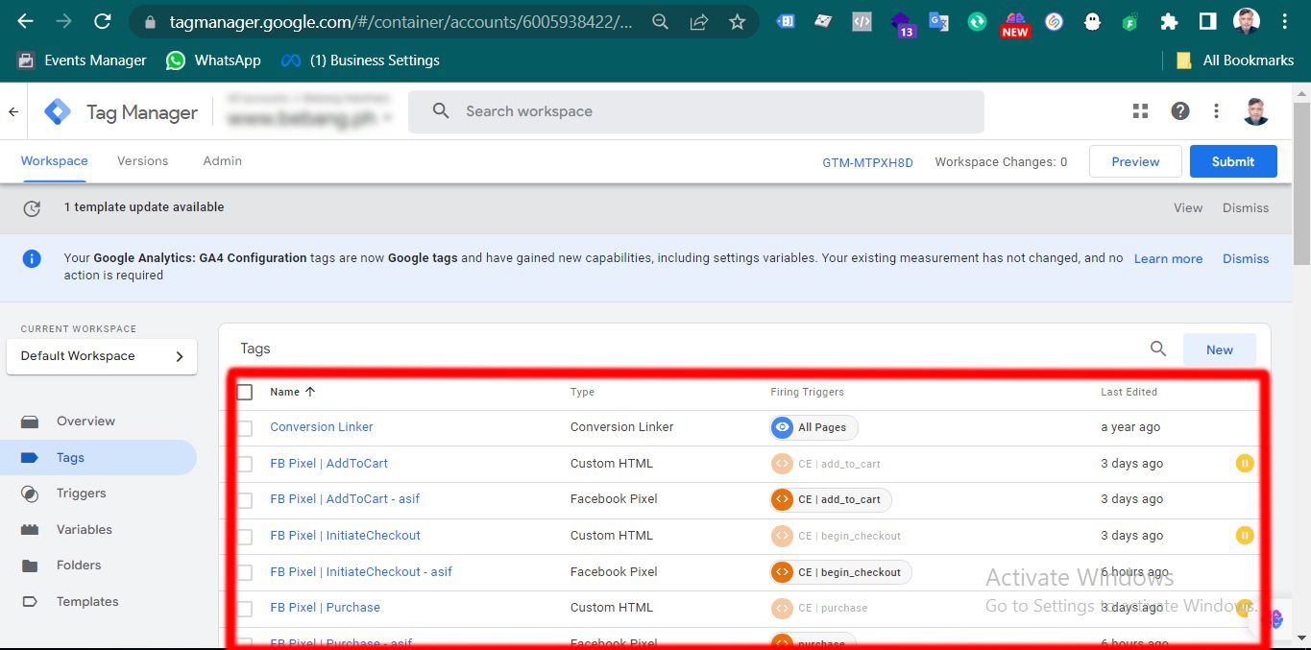Image resolution: width=1311 pixels, height=650 pixels.
Task: Click the All Pages trigger chip
Action: (x=814, y=427)
